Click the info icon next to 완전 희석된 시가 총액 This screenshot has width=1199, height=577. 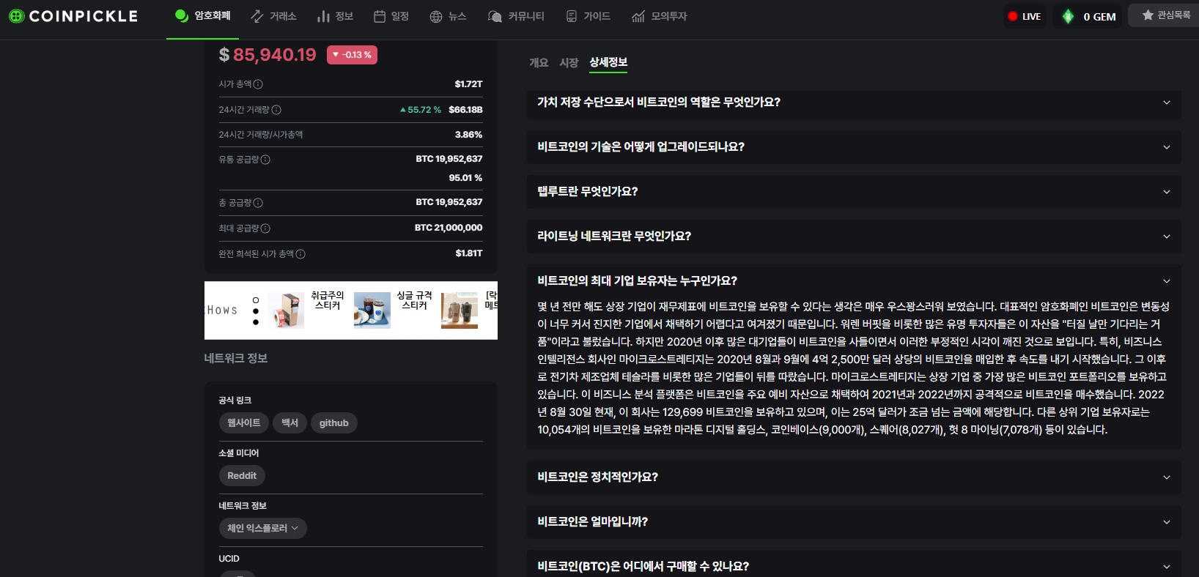tap(300, 254)
